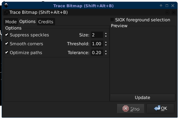Image resolution: width=179 pixels, height=120 pixels.
Task: Increase the Tolerance value
Action: (x=106, y=51)
